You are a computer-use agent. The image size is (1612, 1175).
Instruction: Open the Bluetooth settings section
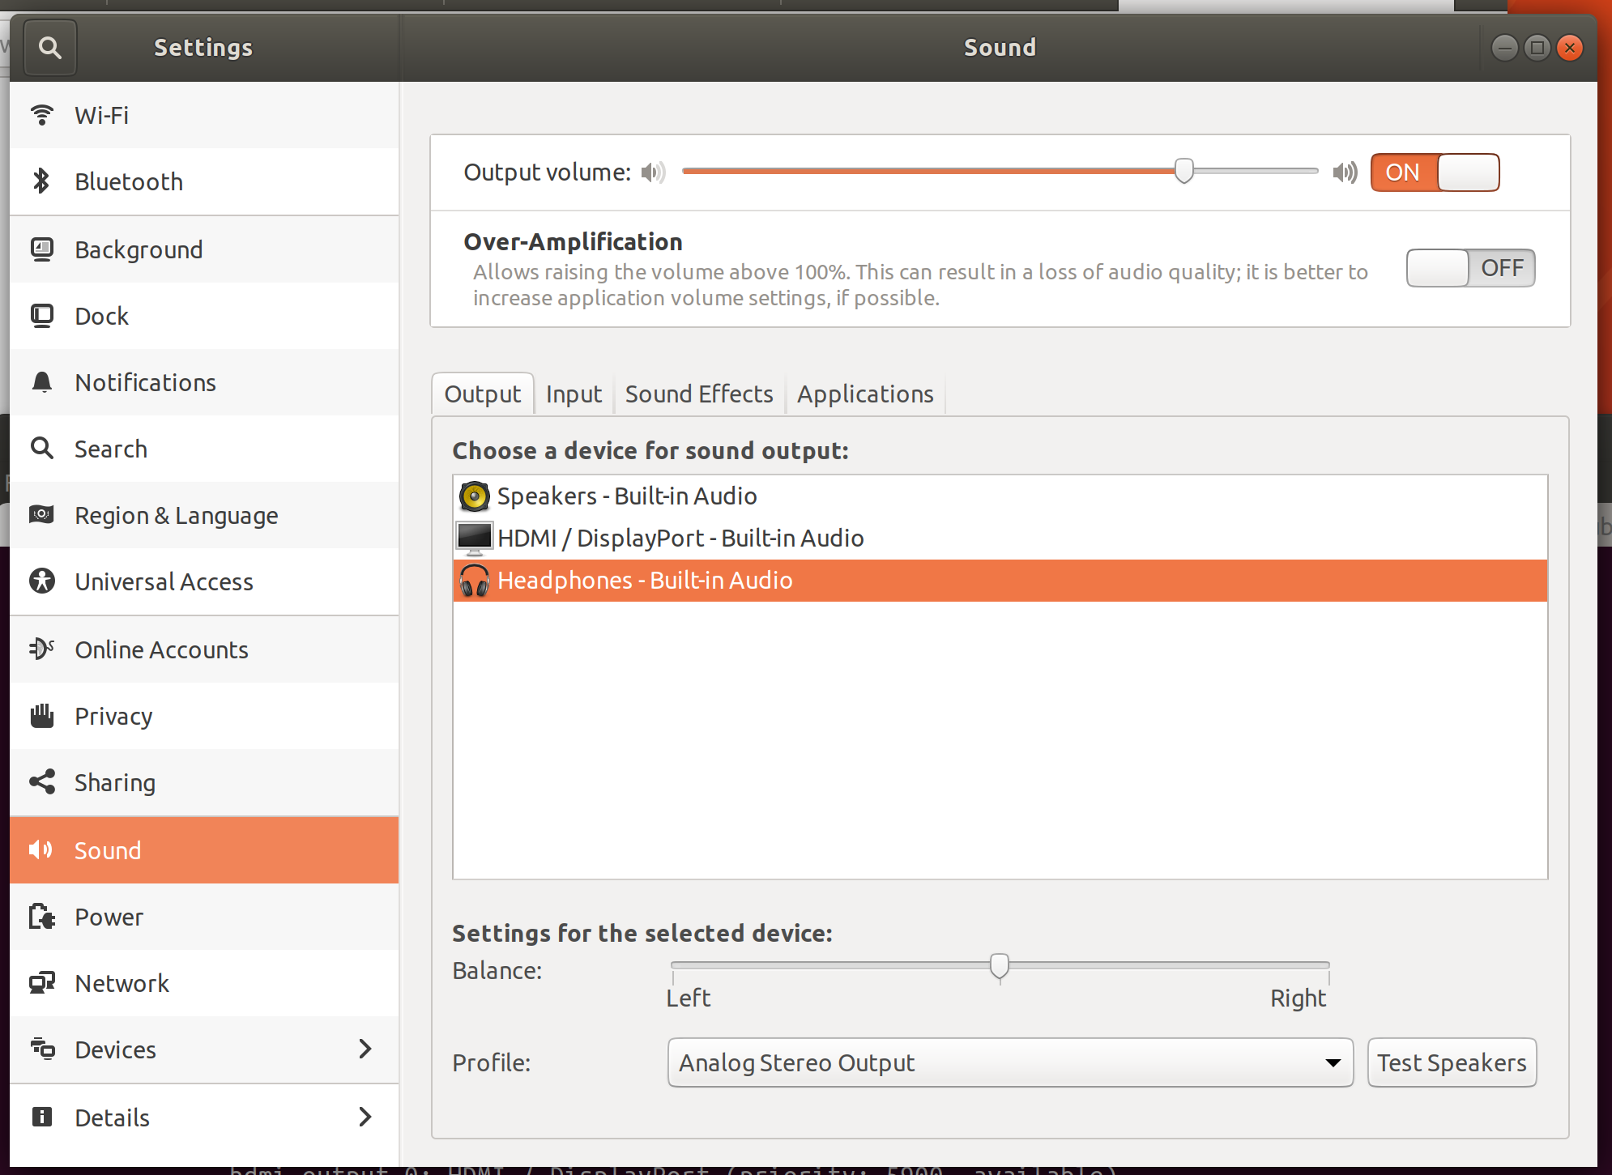point(128,181)
